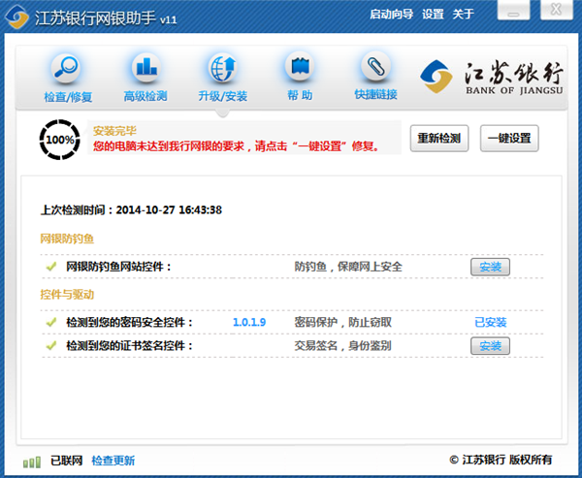This screenshot has height=478, width=582.
Task: Open the 快捷链接 paperclip icon
Action: click(376, 67)
